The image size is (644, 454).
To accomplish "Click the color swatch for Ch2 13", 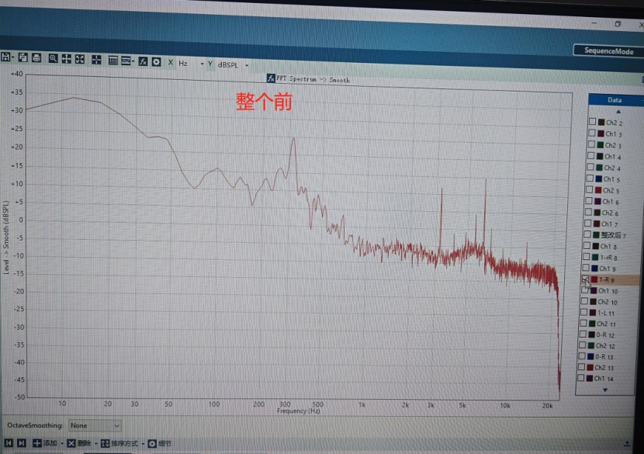I will click(590, 367).
